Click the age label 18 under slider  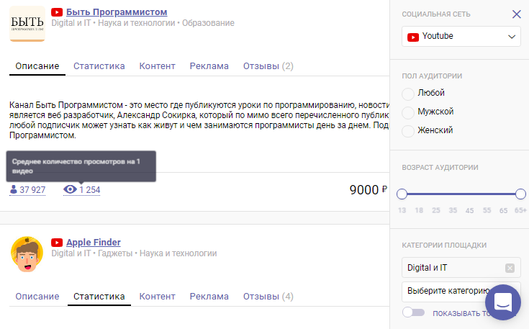click(419, 210)
